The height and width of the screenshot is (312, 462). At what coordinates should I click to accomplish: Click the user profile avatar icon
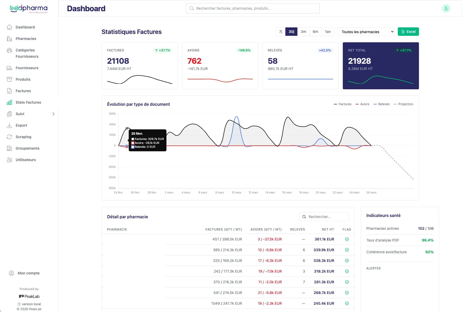click(446, 8)
